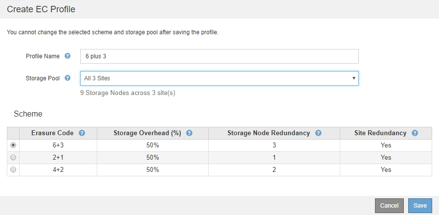Click the 2+1 erasure code cell

click(58, 157)
